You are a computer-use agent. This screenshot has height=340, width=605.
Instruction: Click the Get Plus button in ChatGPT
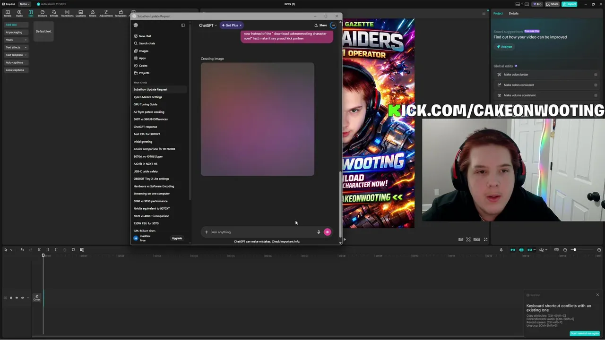tap(232, 25)
